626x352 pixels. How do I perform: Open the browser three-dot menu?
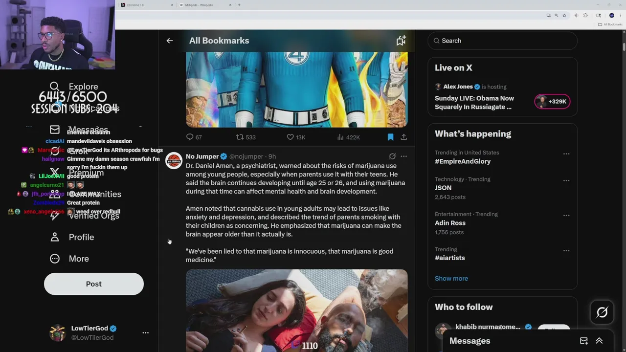620,16
